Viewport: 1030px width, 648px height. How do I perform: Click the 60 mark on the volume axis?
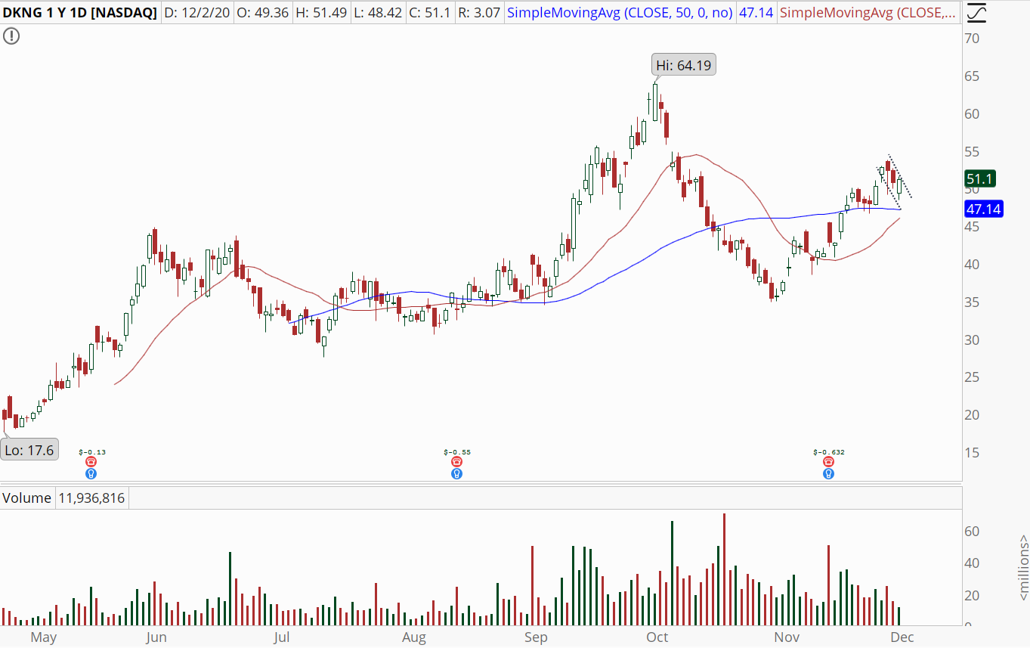971,532
